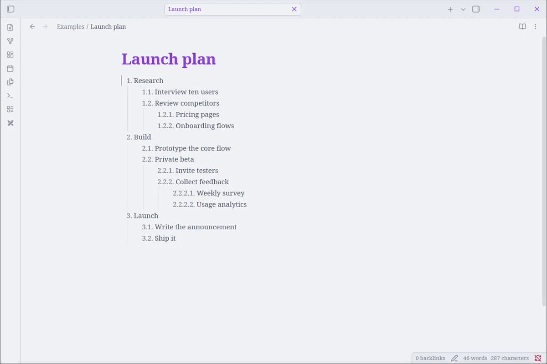Click '1.1. Interview ten users' line

(180, 92)
